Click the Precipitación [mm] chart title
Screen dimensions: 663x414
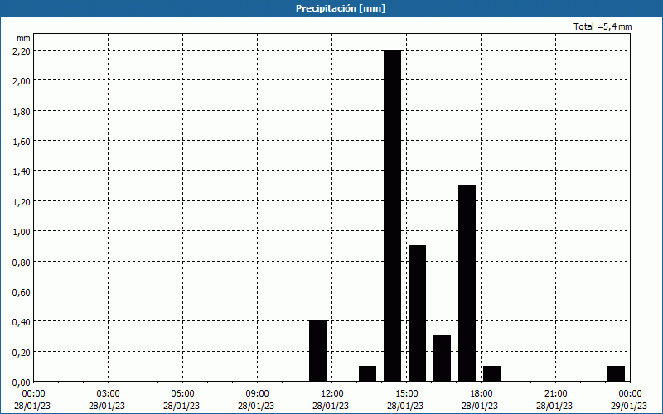(341, 8)
